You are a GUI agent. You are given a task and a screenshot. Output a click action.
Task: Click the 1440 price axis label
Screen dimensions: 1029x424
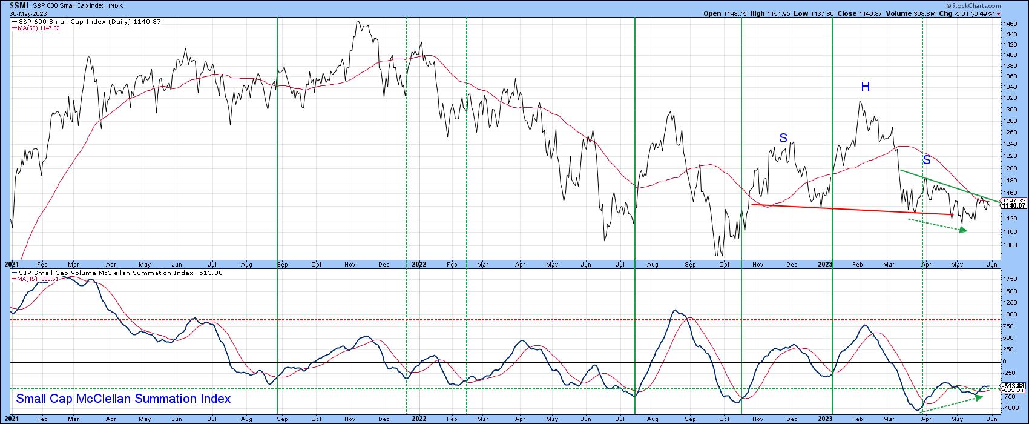coord(1010,35)
